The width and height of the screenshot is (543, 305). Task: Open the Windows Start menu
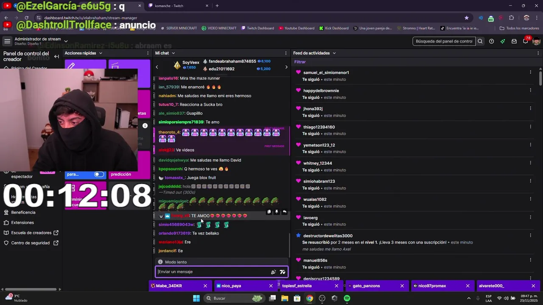click(196, 298)
